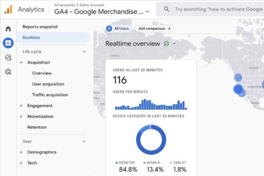Viewport: 264px width, 176px height.
Task: Click the Demo Account breadcrumb
Action: pos(92,5)
